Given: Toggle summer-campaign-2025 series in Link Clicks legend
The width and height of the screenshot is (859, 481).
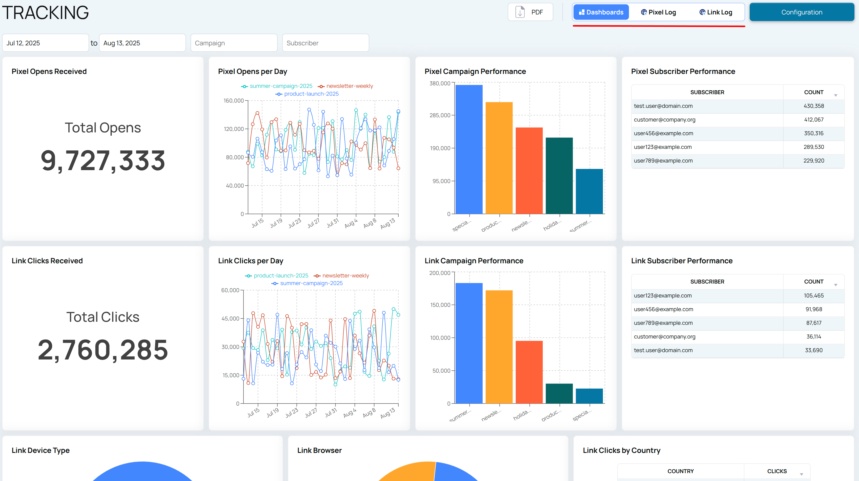Looking at the screenshot, I should (x=307, y=283).
